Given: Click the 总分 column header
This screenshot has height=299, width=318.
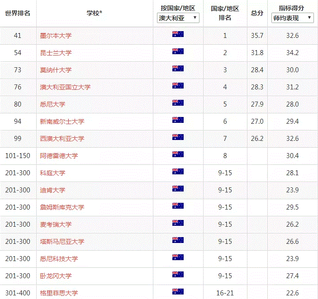Looking at the screenshot, I should click(257, 13).
